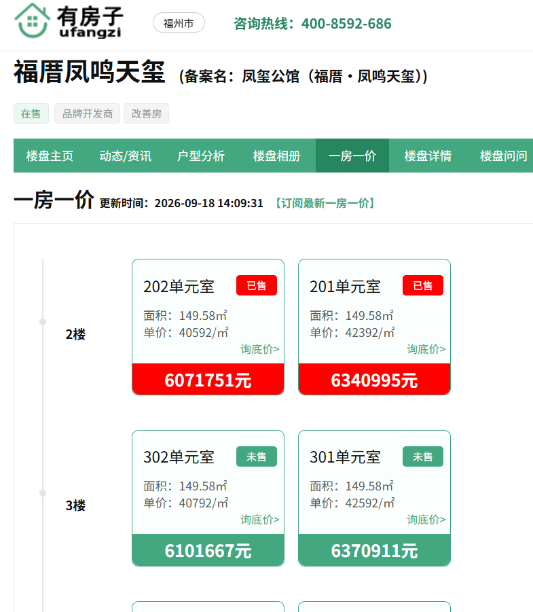This screenshot has height=612, width=533.
Task: Go to the 户型分析 tab
Action: coord(201,156)
